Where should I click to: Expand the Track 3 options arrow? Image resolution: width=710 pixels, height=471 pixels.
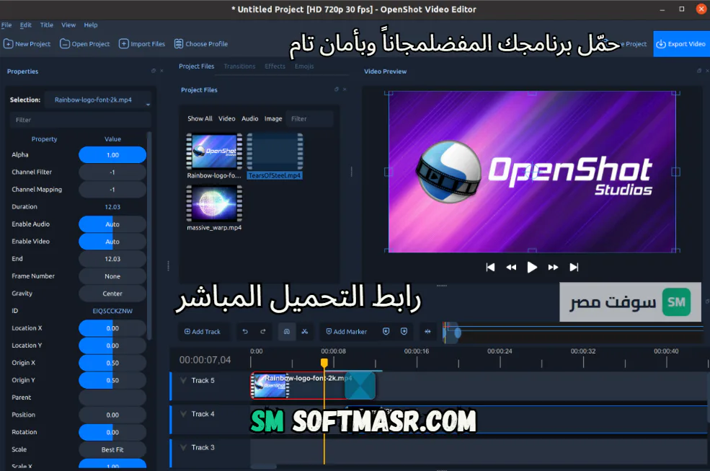pos(183,447)
